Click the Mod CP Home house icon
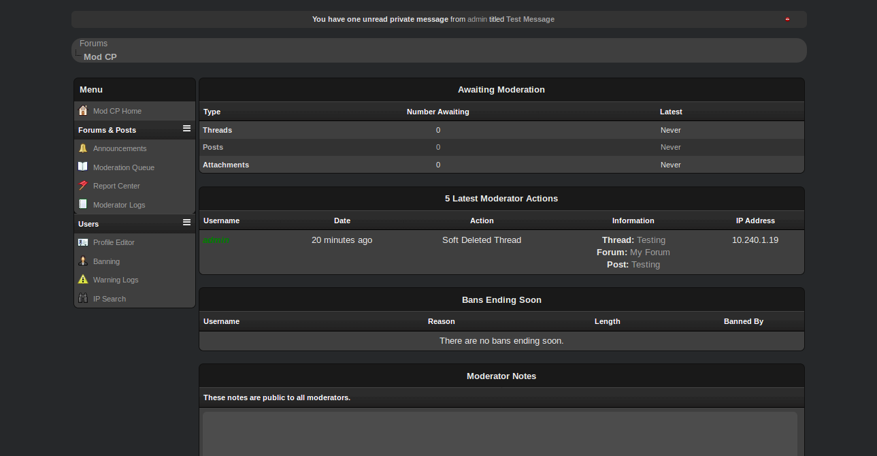 pos(83,111)
